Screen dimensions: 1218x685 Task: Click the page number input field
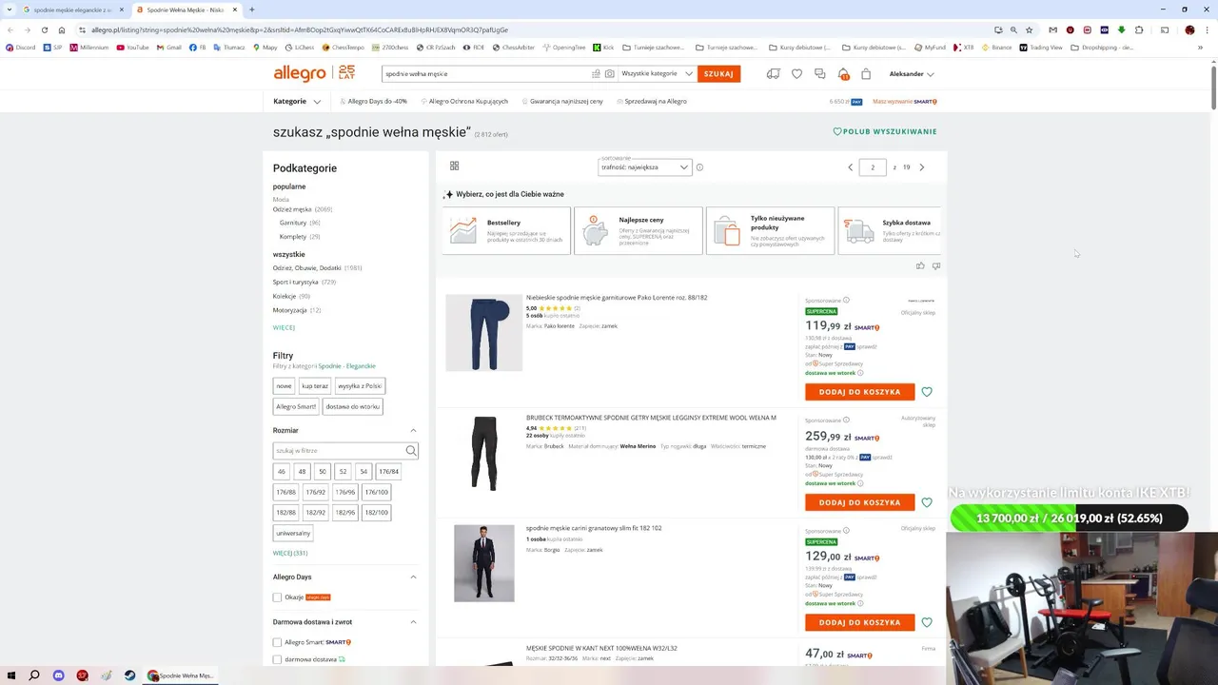pyautogui.click(x=873, y=167)
